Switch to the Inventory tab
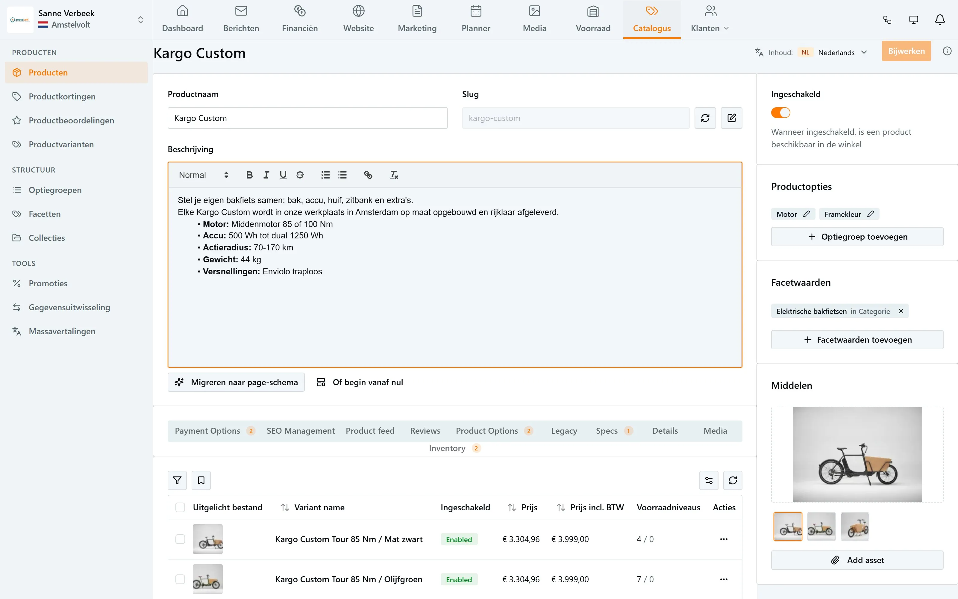This screenshot has width=958, height=599. coord(454,448)
